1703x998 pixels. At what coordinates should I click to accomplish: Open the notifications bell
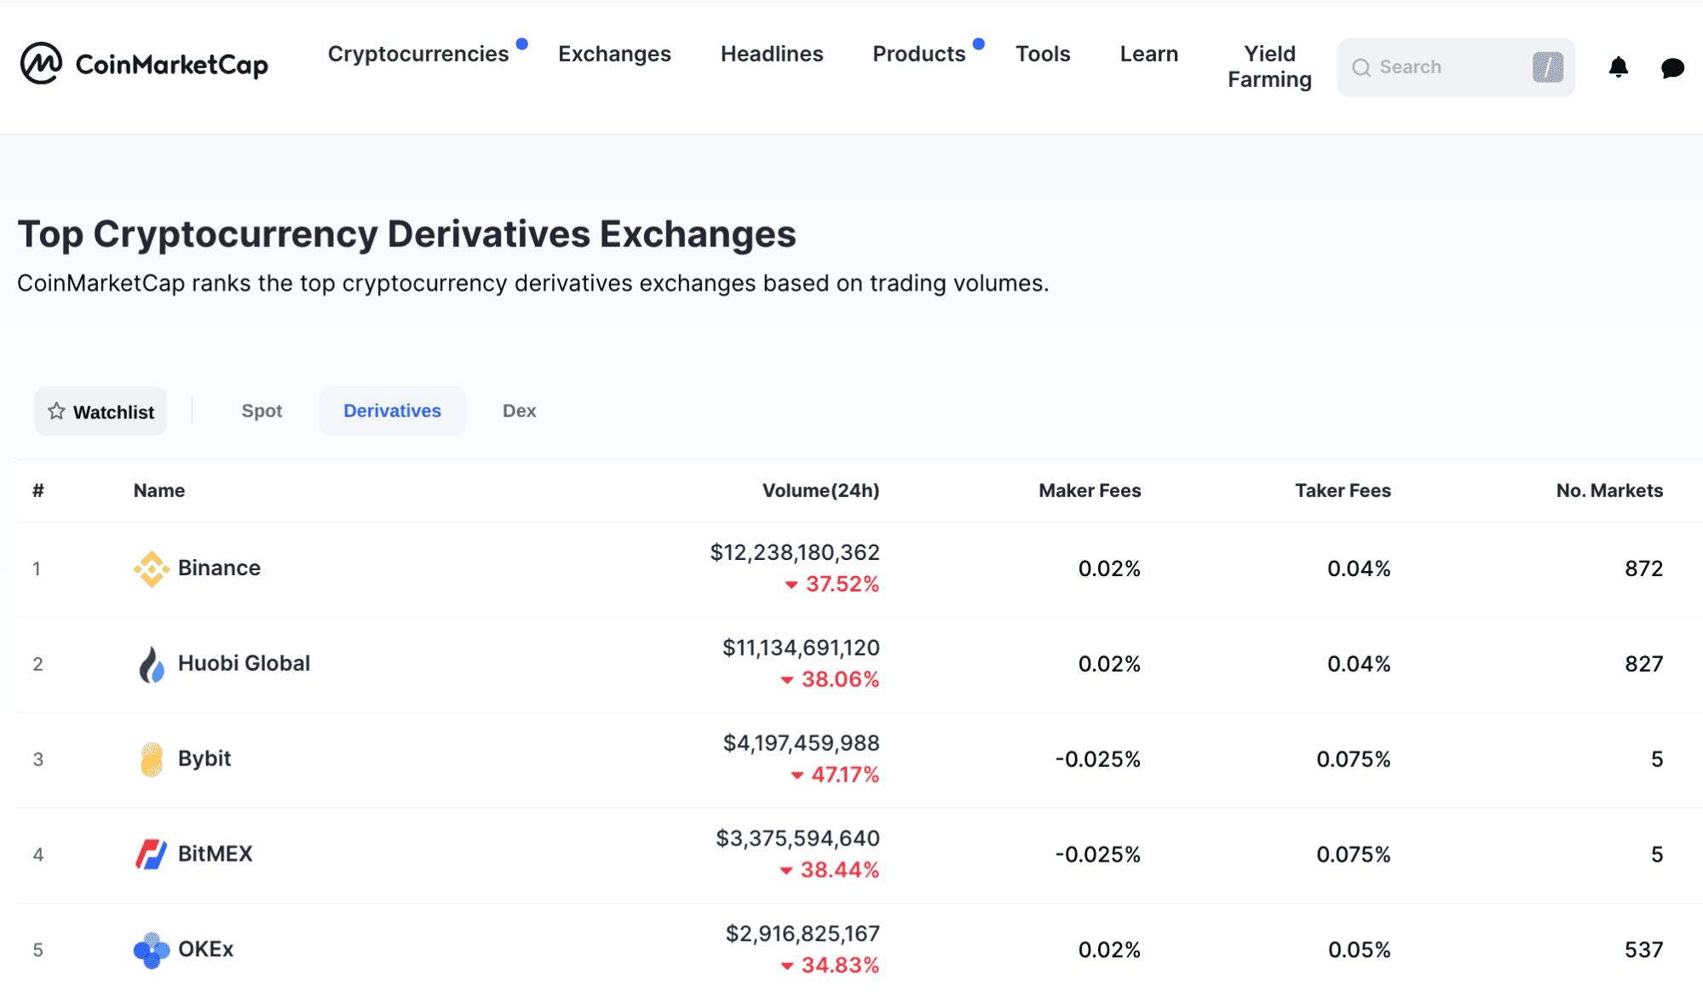click(x=1618, y=67)
